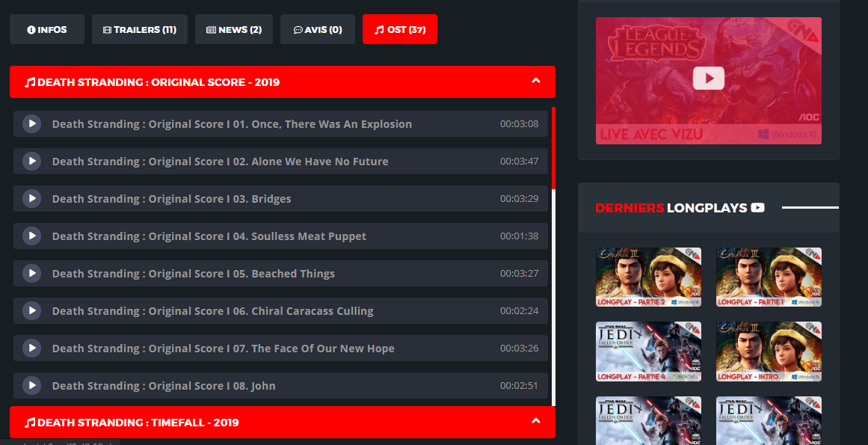
Task: Play track 04. Soulless Meat Puppet
Action: pos(31,236)
